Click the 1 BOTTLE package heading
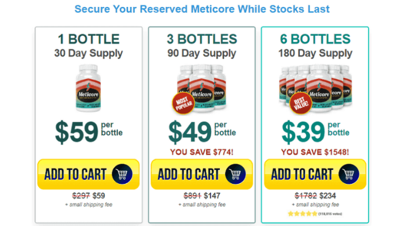The image size is (403, 226). 89,39
